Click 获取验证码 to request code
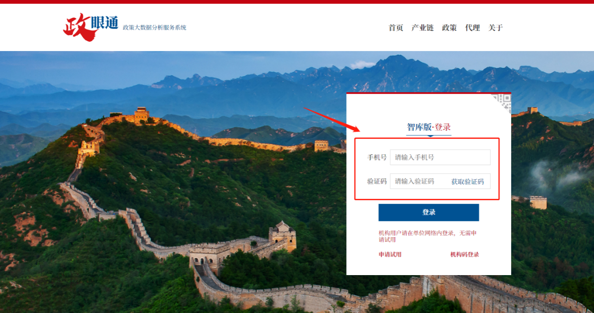The height and width of the screenshot is (313, 594). [468, 182]
